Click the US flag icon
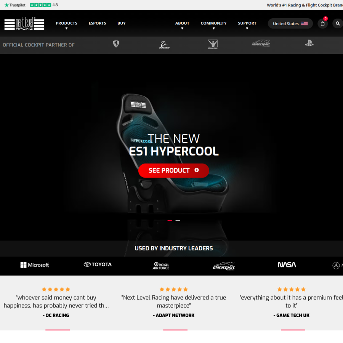This screenshot has height=343, width=343. point(304,23)
